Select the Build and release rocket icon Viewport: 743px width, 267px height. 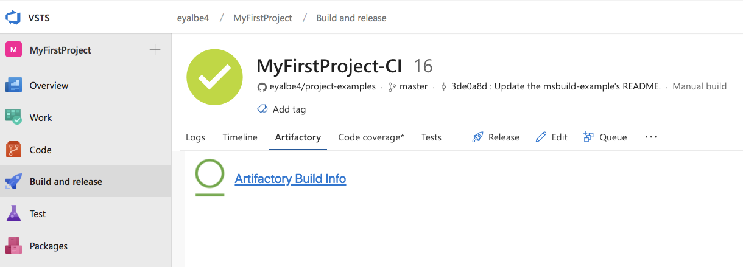[13, 181]
